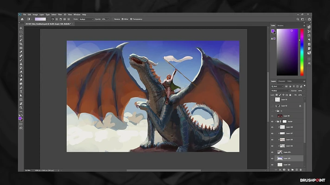This screenshot has width=330, height=185.
Task: Choose the diamond gradient style icon
Action: [x=69, y=19]
